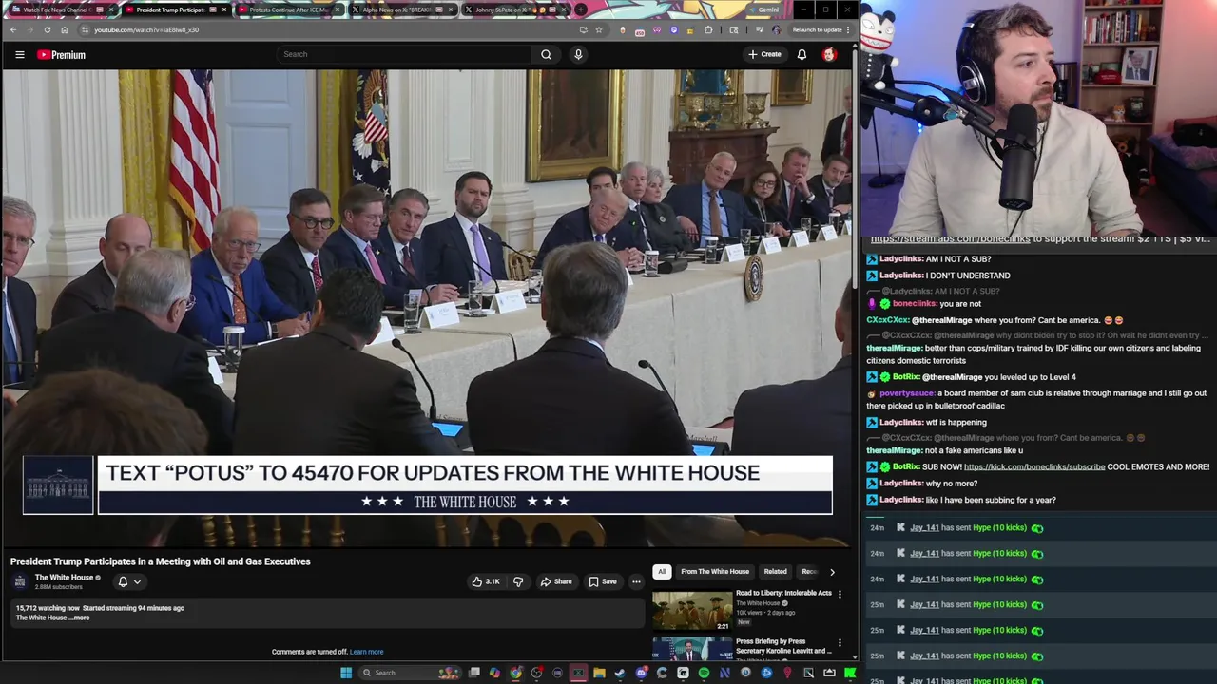Reload the current YouTube page
The width and height of the screenshot is (1217, 684).
click(47, 29)
